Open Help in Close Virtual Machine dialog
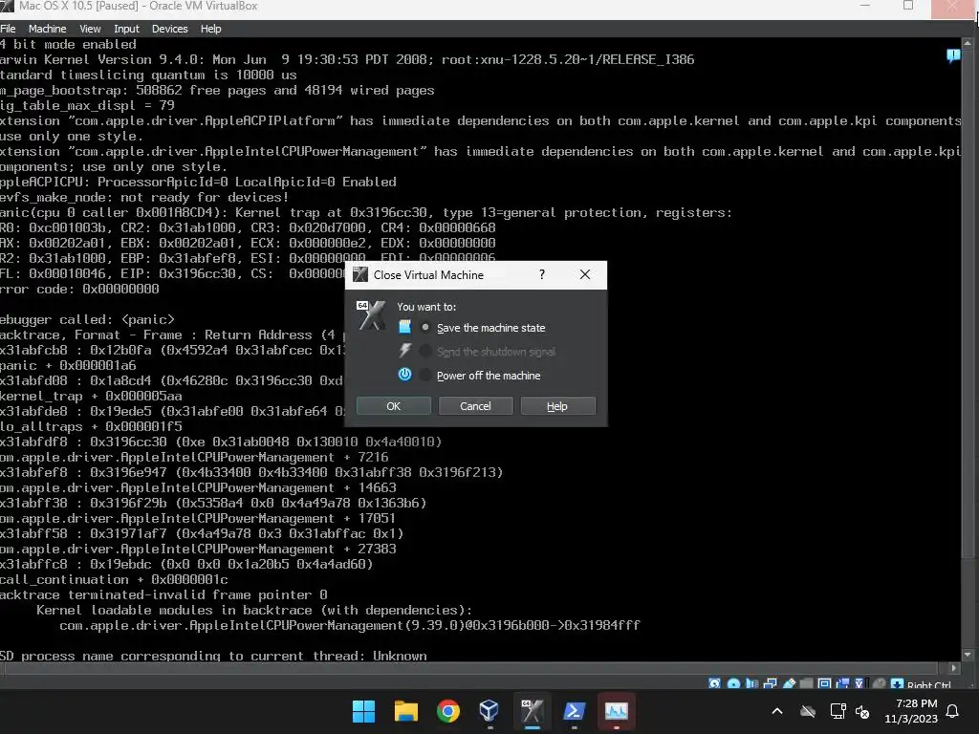The width and height of the screenshot is (979, 734). pyautogui.click(x=557, y=405)
